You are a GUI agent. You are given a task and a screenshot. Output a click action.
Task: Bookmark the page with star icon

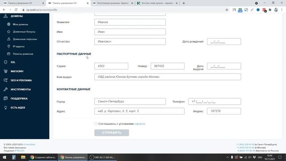click(227, 10)
